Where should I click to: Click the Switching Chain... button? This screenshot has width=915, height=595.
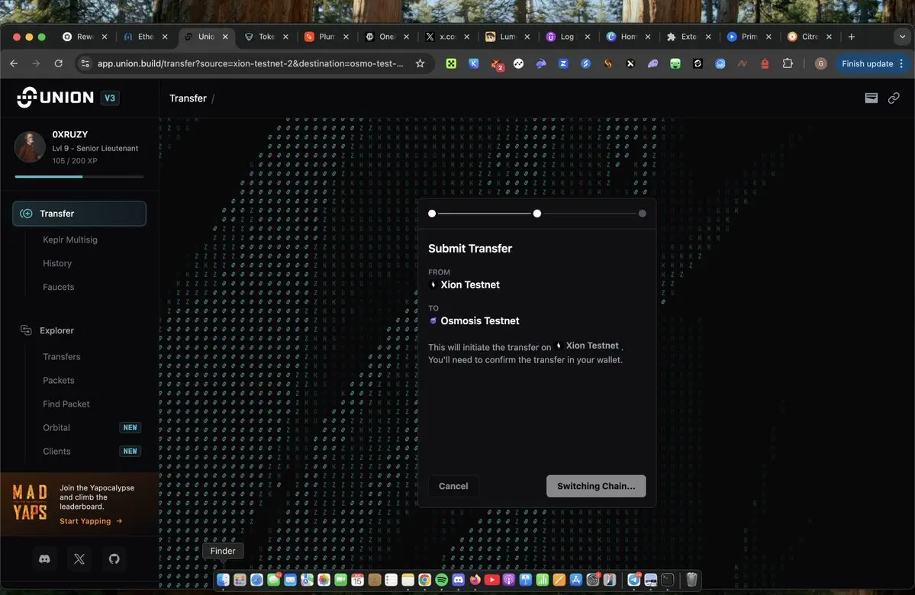pos(596,486)
